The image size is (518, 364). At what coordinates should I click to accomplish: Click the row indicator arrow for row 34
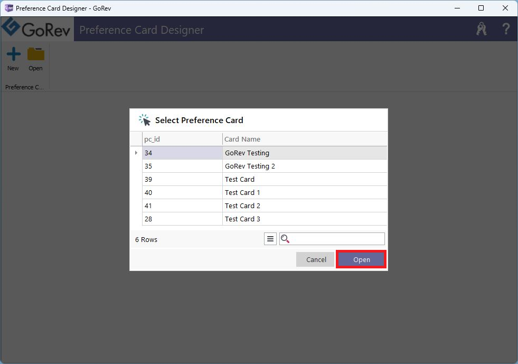coord(136,153)
